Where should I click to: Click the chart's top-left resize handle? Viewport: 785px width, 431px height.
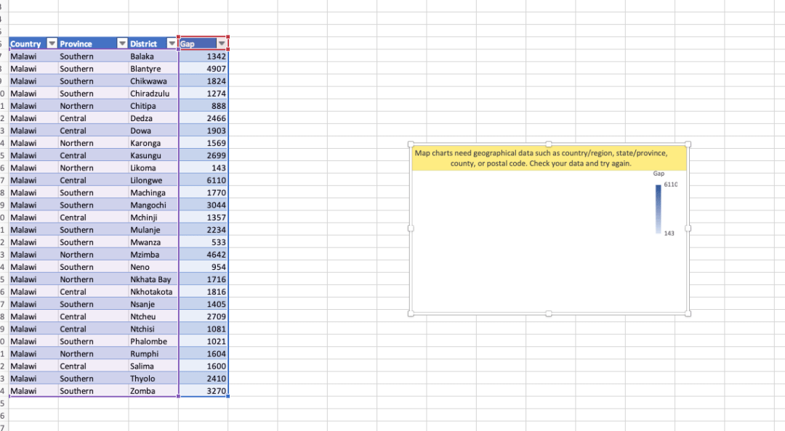pyautogui.click(x=411, y=144)
